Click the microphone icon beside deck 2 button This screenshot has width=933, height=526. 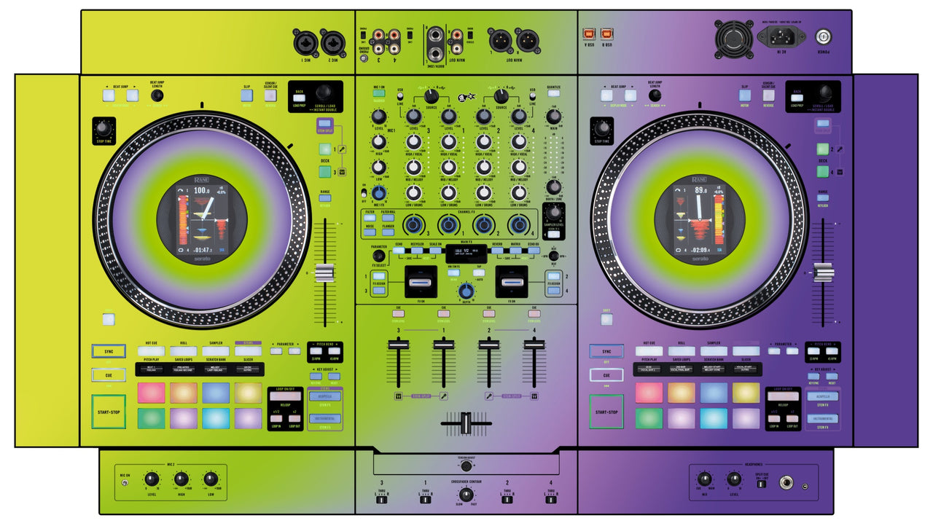[x=840, y=149]
